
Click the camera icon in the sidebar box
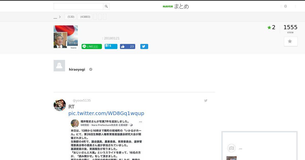point(231,148)
